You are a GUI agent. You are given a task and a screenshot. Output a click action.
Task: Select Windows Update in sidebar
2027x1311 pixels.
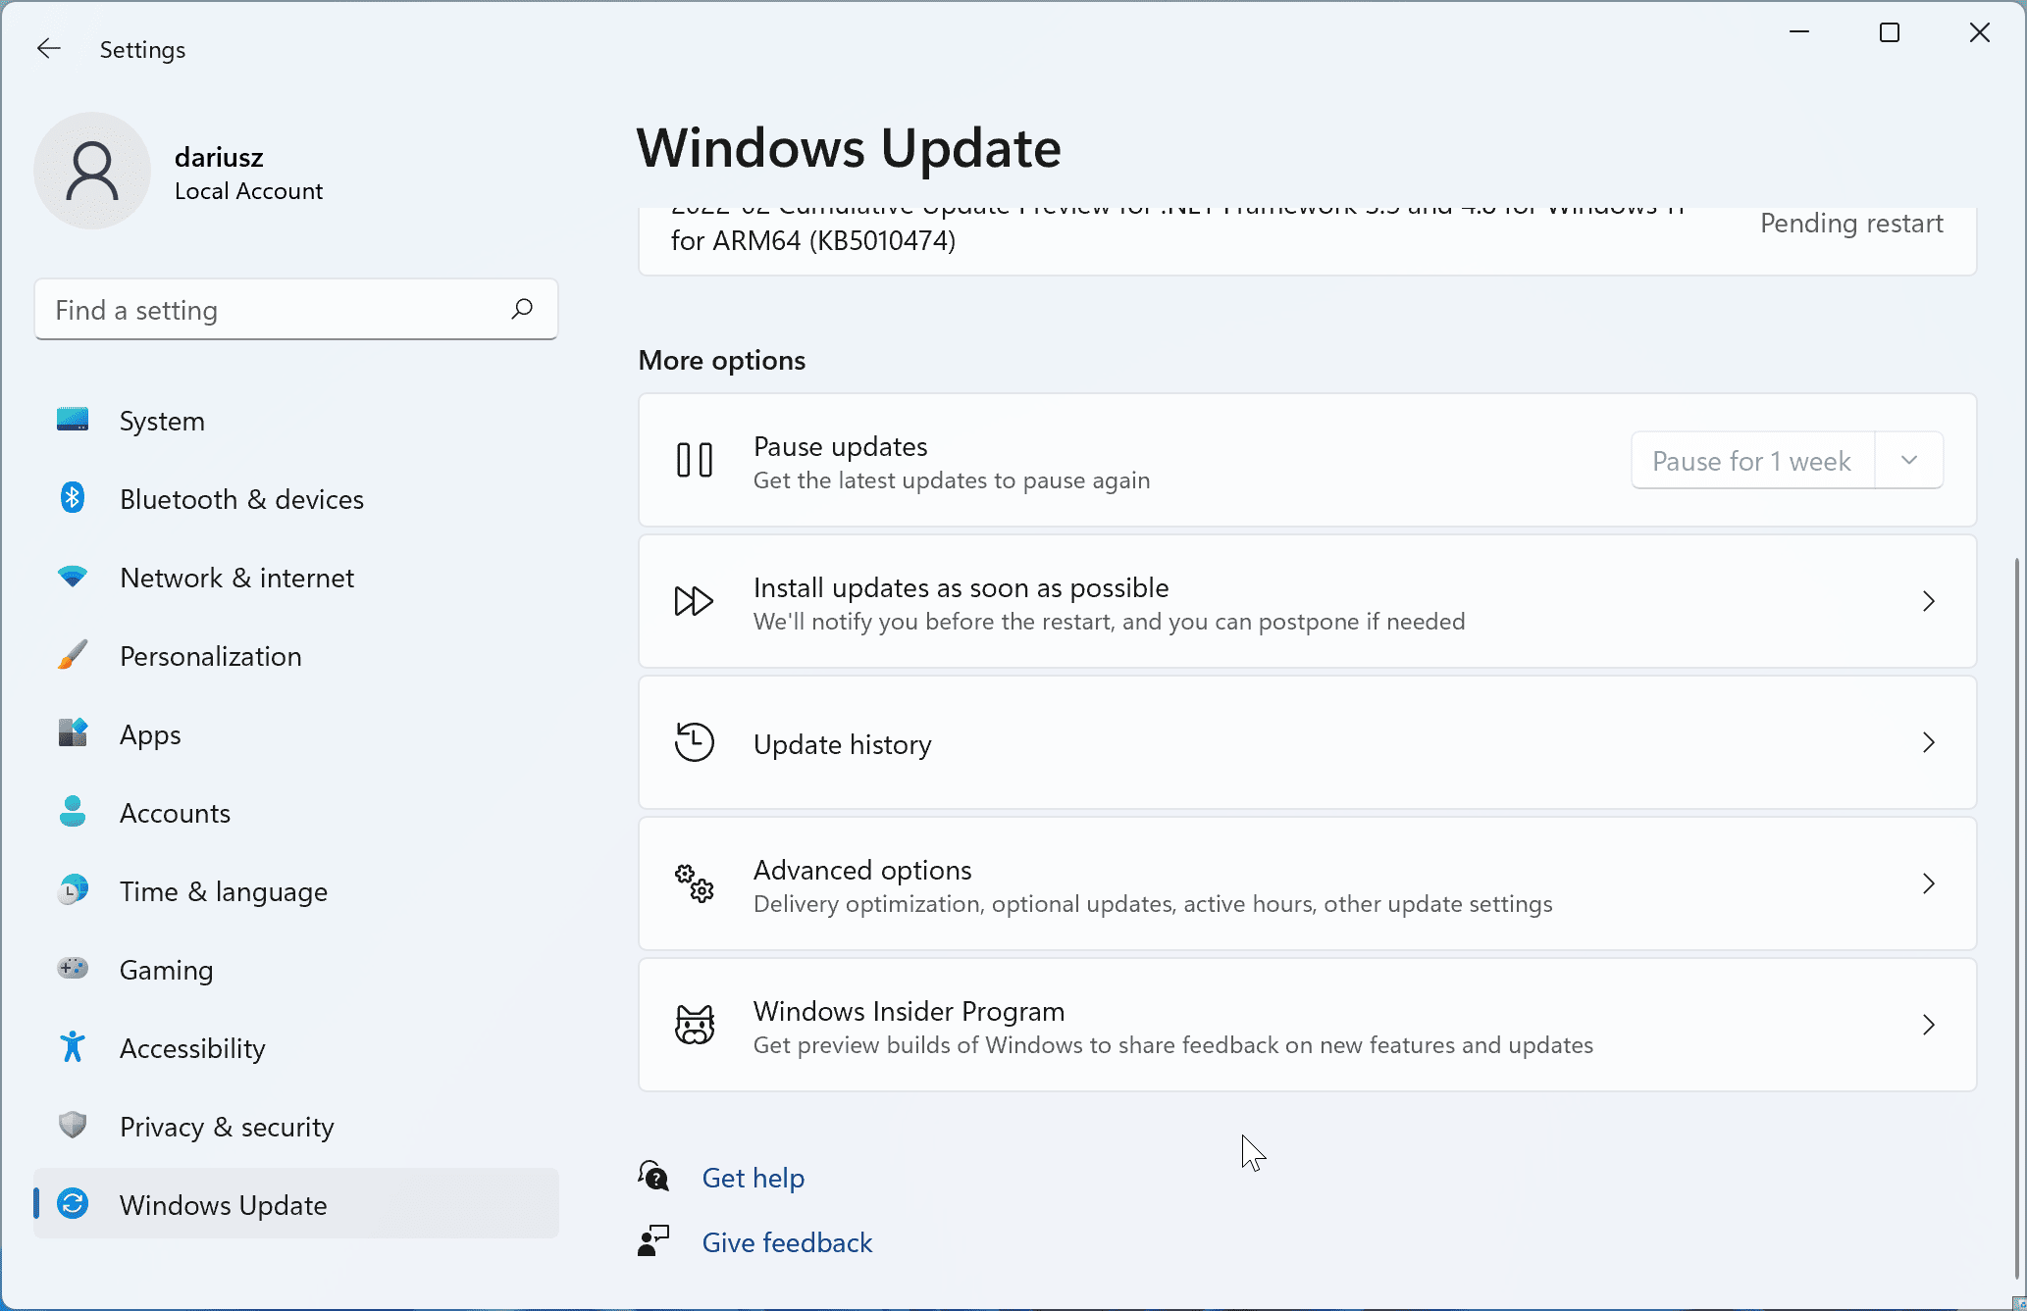pyautogui.click(x=296, y=1203)
